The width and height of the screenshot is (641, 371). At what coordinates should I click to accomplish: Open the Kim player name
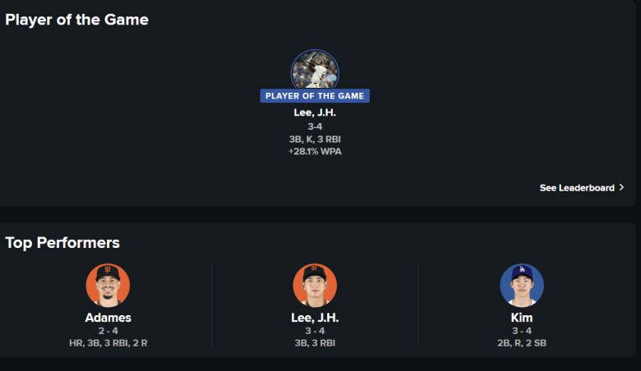522,318
